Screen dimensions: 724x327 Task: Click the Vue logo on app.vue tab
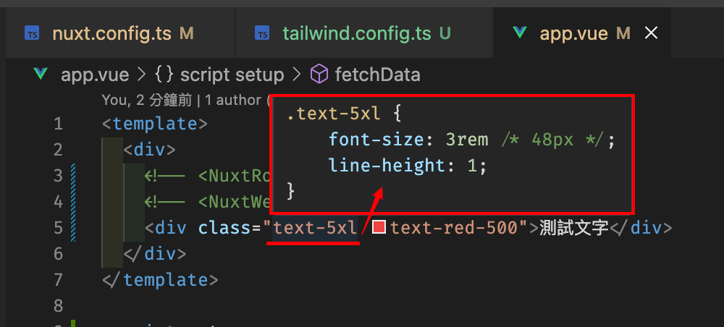click(520, 33)
